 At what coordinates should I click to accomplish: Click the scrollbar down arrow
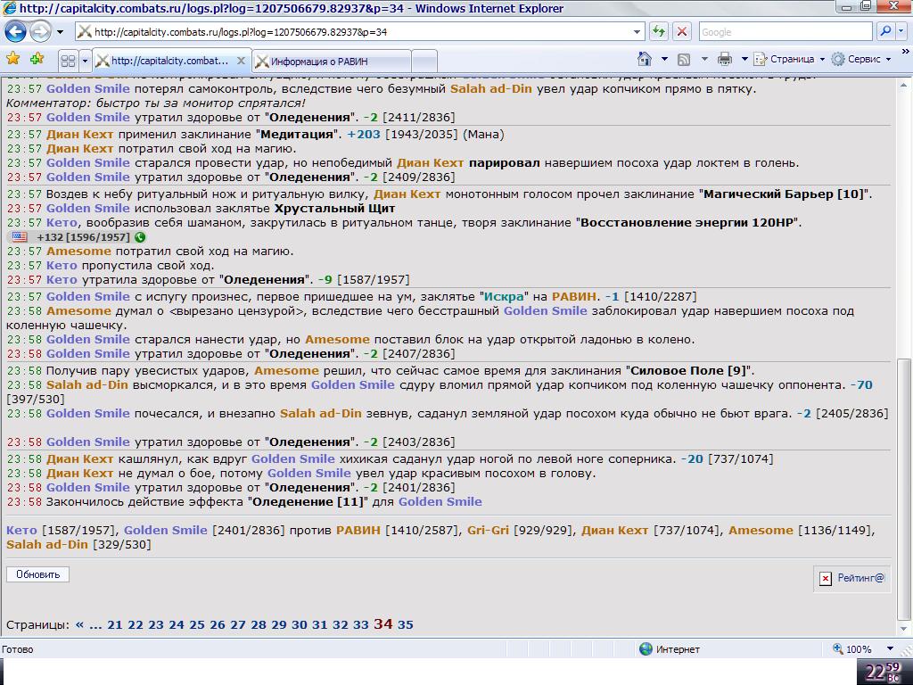click(x=904, y=629)
